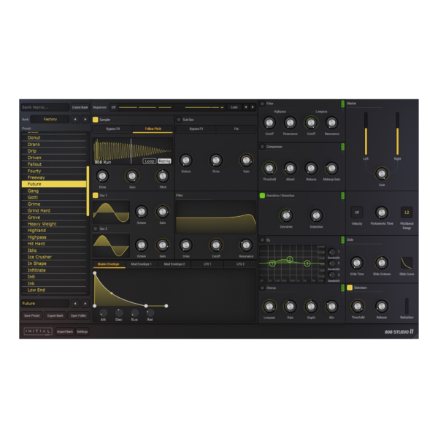Image resolution: width=438 pixels, height=438 pixels.
Task: Open the LFO 1 tab
Action: [x=209, y=264]
